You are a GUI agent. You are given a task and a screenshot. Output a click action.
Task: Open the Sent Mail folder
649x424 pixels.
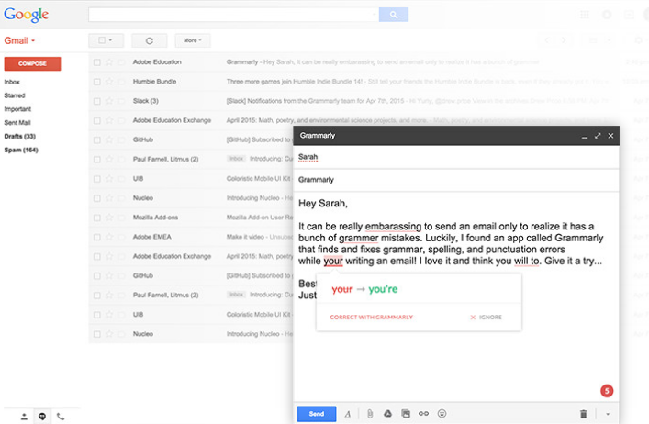(17, 123)
